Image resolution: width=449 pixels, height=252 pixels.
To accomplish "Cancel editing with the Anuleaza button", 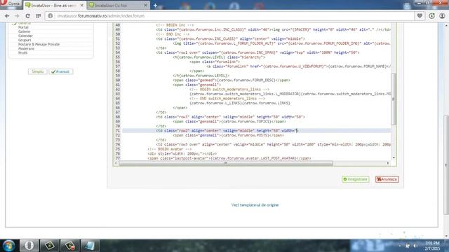I will click(x=387, y=179).
